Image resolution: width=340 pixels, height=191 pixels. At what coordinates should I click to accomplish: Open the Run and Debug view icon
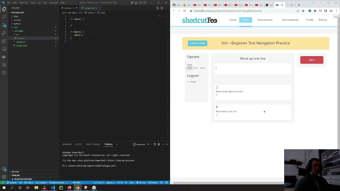[x=4, y=33]
